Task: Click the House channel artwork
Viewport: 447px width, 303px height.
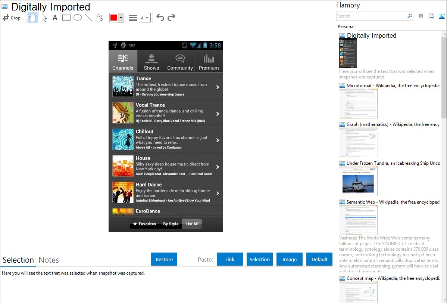Action: click(x=123, y=166)
